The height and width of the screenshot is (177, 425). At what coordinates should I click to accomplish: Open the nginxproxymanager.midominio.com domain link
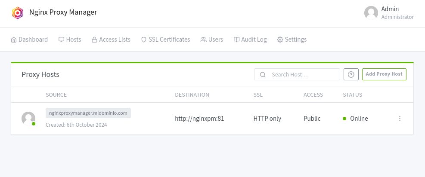pos(88,113)
